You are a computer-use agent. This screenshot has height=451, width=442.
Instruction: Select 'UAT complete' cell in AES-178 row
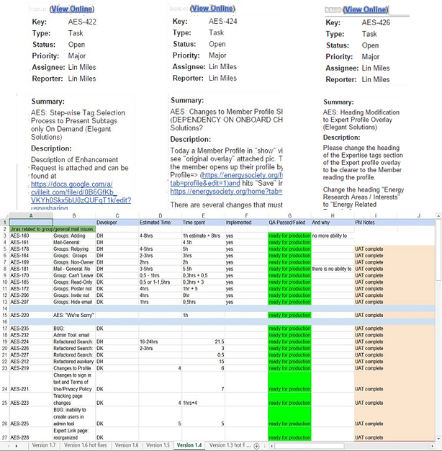(376, 249)
